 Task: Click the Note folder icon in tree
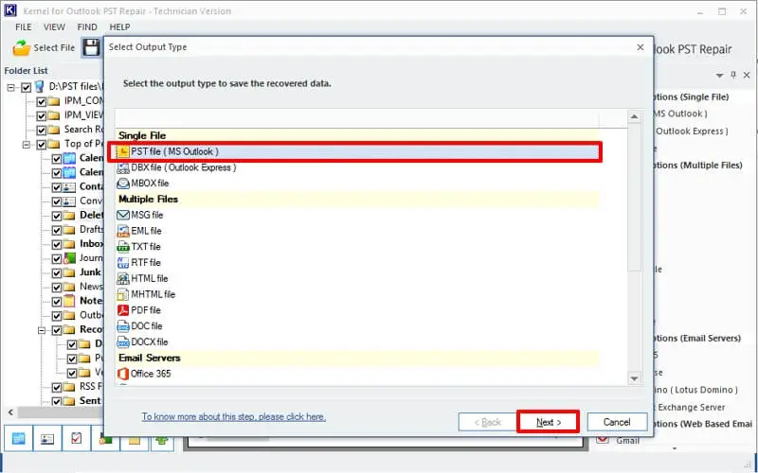[70, 301]
